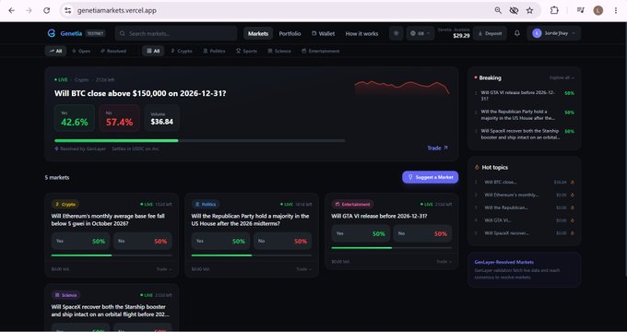Click the Wallet nav item
This screenshot has height=332, width=627.
pos(323,33)
